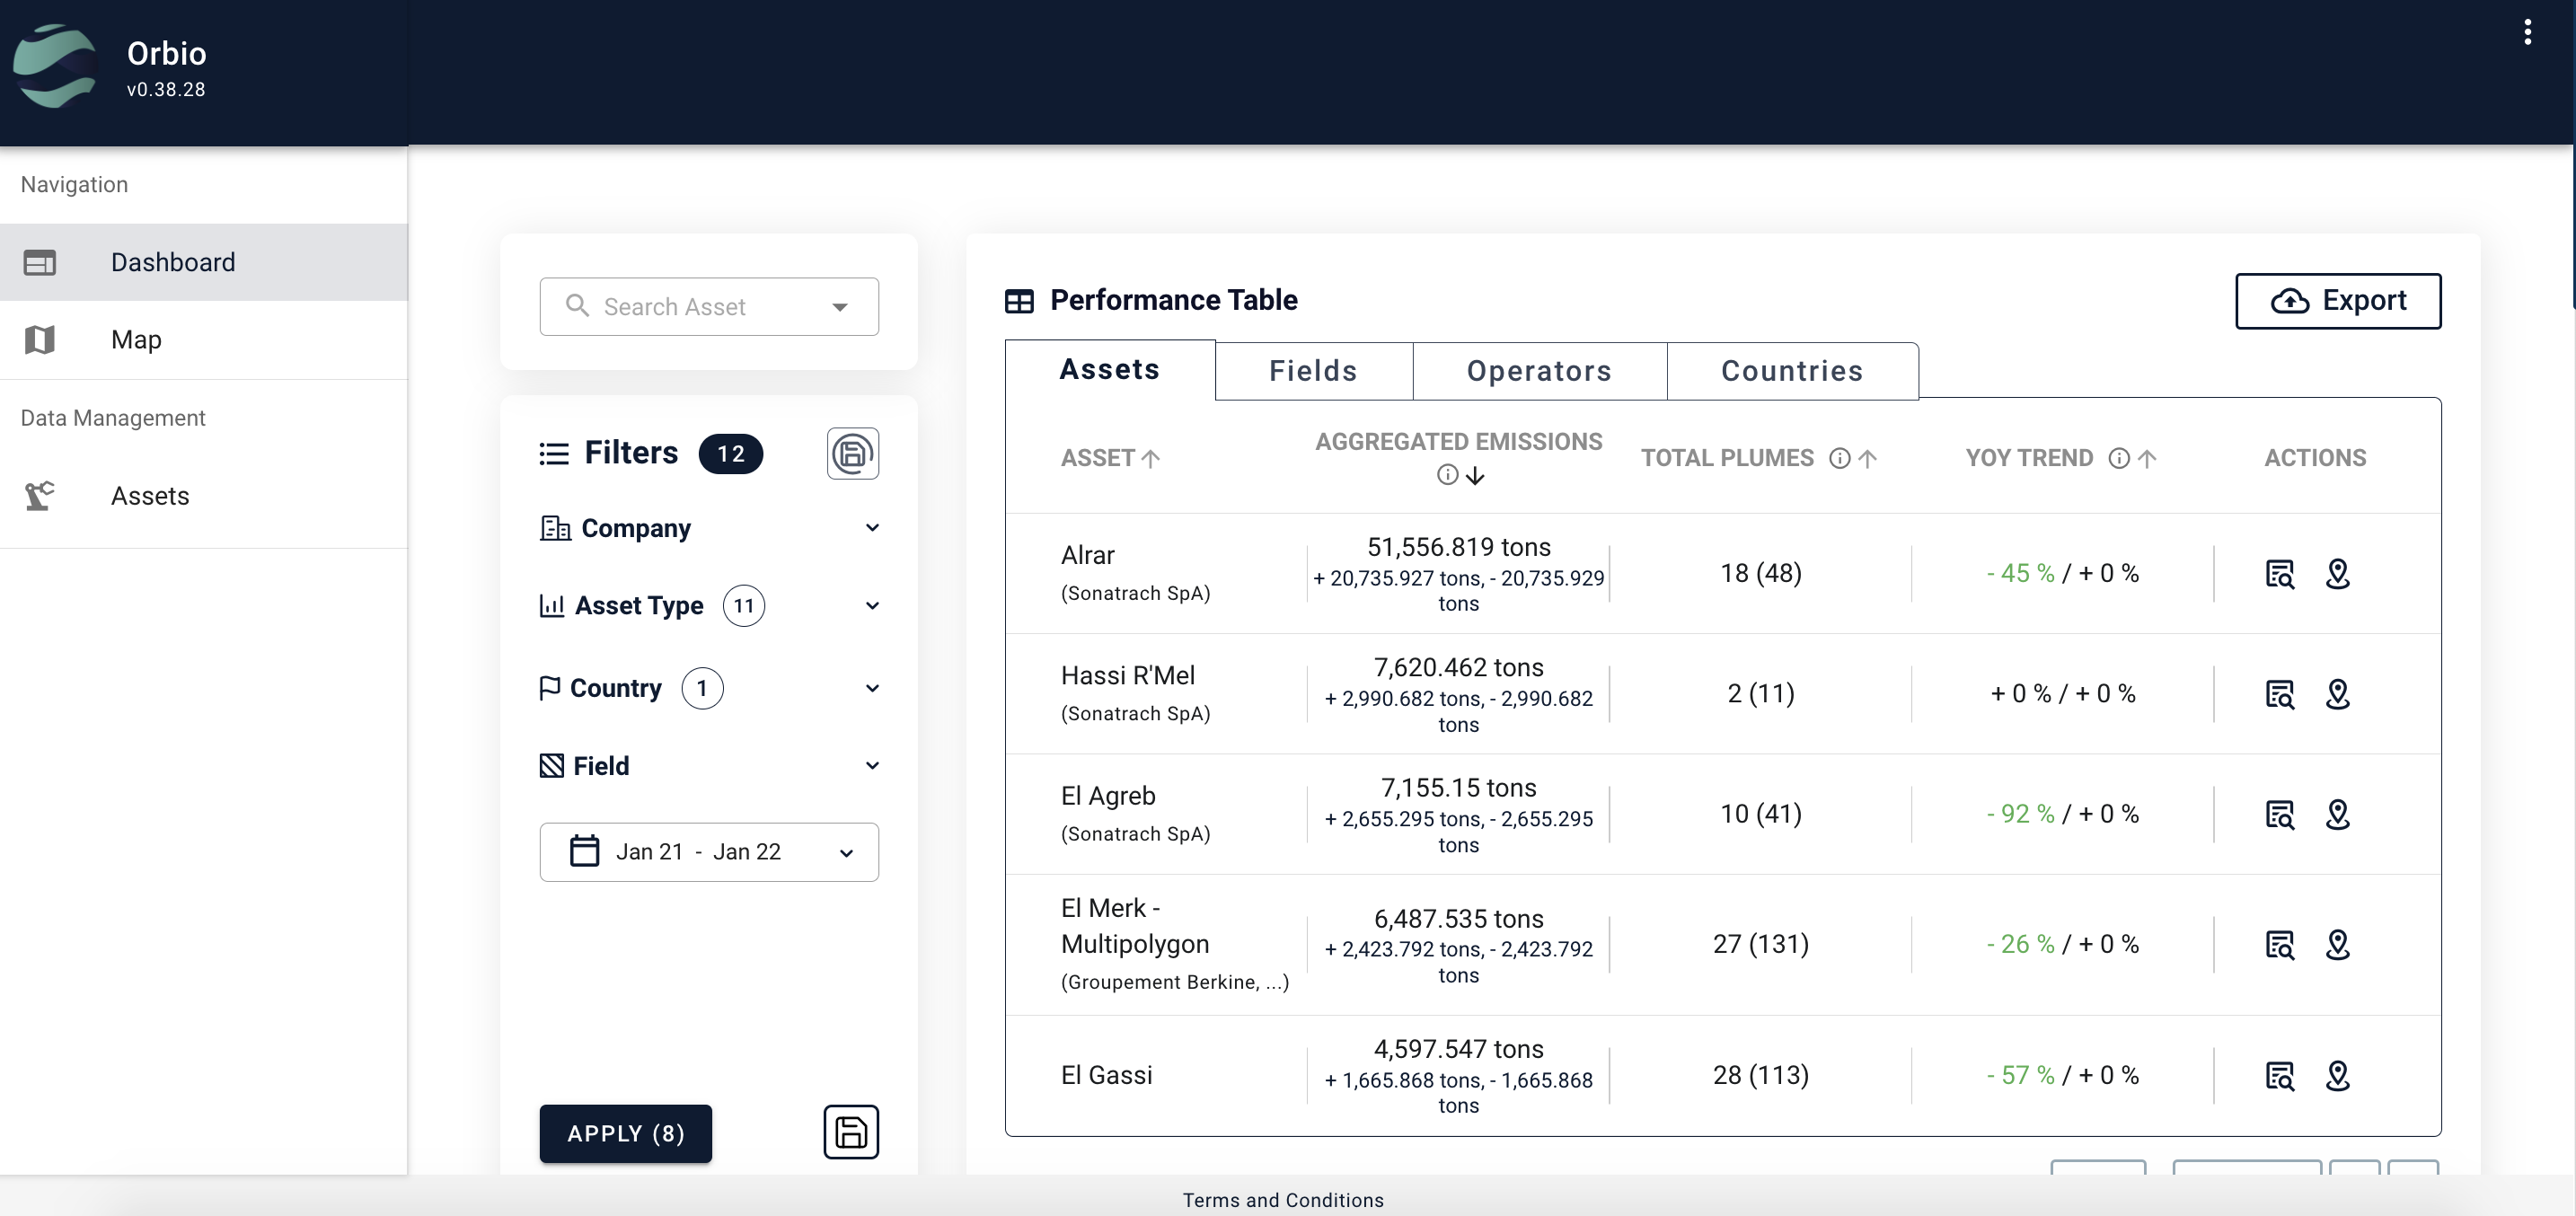Image resolution: width=2576 pixels, height=1216 pixels.
Task: Click saved filters icon beside Filters heading
Action: [x=852, y=454]
